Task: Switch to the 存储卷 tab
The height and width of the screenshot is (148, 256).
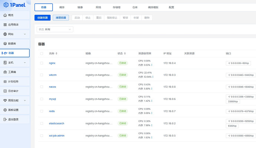Action: [117, 7]
